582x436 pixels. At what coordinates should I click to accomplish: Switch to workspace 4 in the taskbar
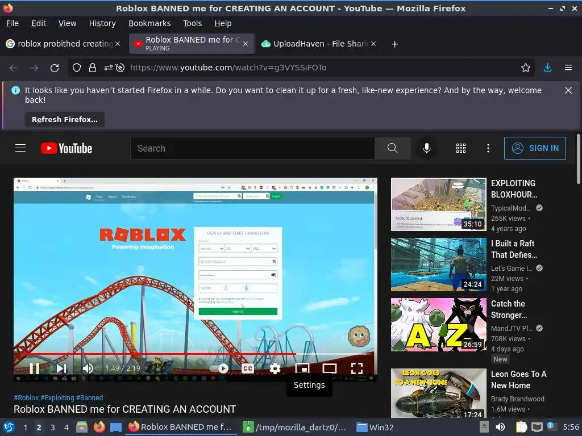click(66, 427)
